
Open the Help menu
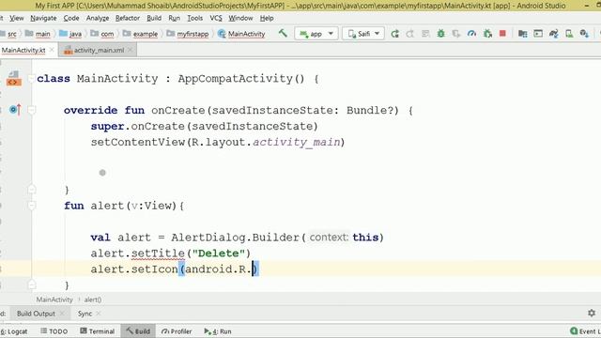(x=267, y=18)
